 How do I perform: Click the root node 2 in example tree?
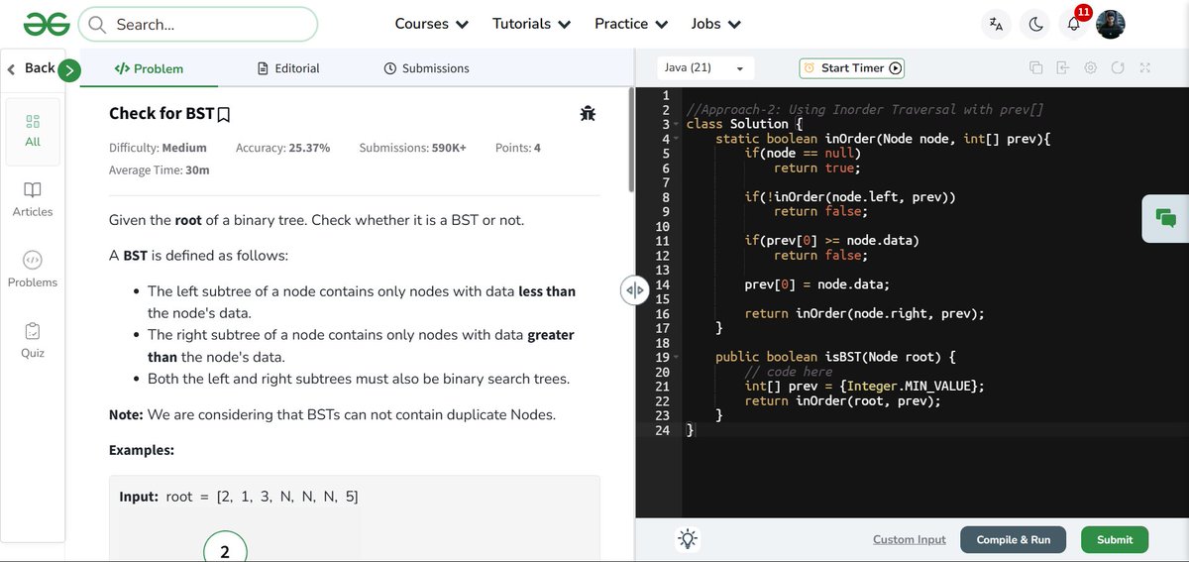point(225,551)
